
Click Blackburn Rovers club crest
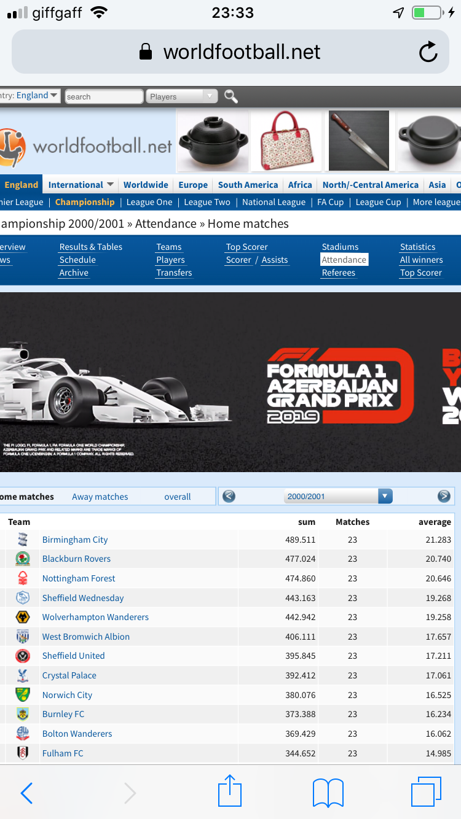pos(23,559)
